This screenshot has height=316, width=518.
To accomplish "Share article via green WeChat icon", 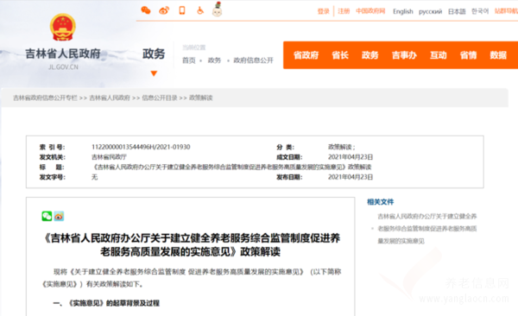I will [x=47, y=216].
